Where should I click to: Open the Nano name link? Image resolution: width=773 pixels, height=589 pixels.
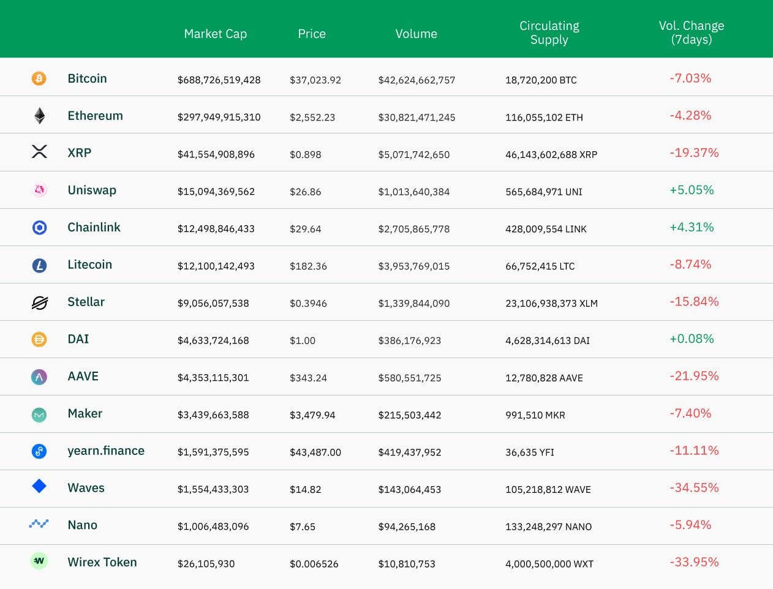(82, 525)
